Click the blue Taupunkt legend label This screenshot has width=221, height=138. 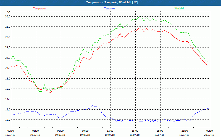tap(109, 9)
